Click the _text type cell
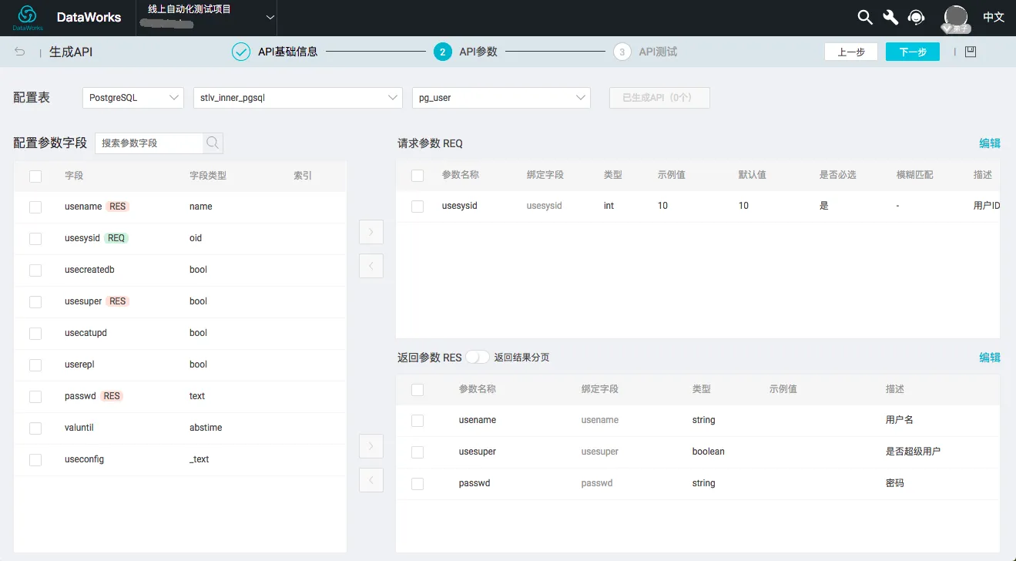Screen dimensions: 1016x561 pos(200,459)
